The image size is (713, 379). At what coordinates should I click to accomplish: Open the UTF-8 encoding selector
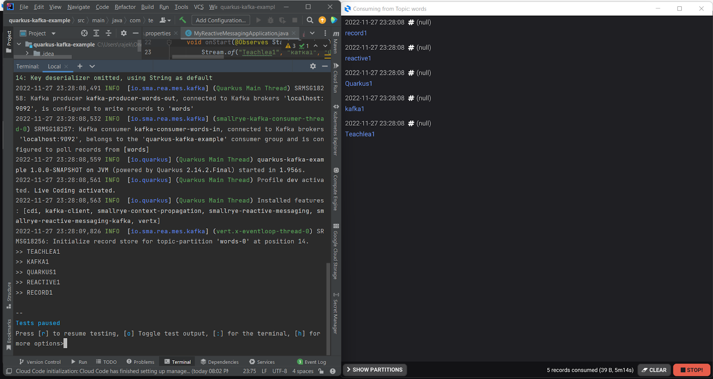point(280,371)
